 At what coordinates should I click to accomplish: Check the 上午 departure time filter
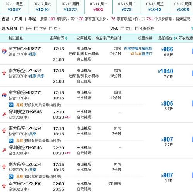click(22, 28)
